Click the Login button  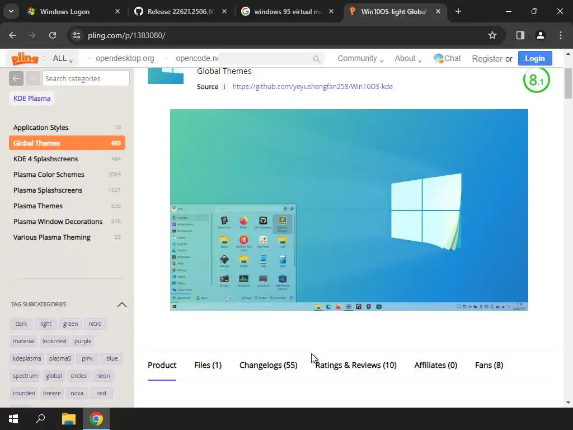tap(534, 58)
